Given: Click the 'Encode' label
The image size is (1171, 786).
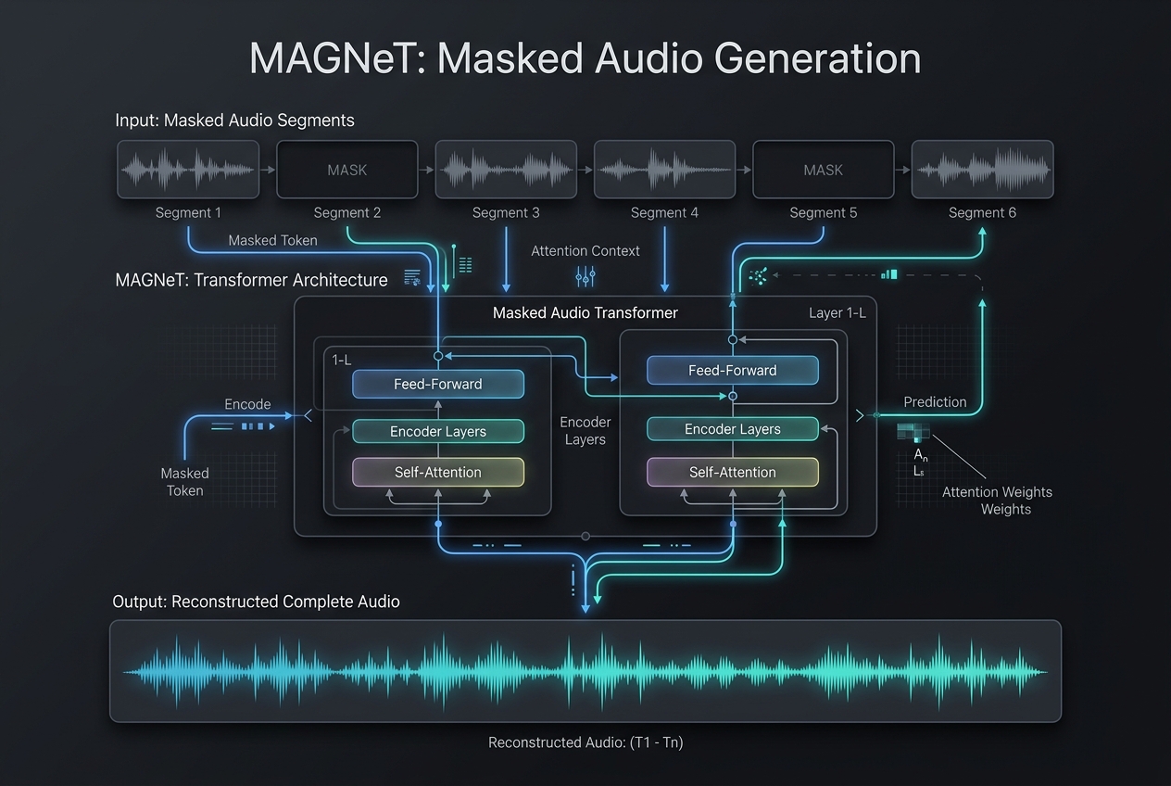Looking at the screenshot, I should point(247,404).
